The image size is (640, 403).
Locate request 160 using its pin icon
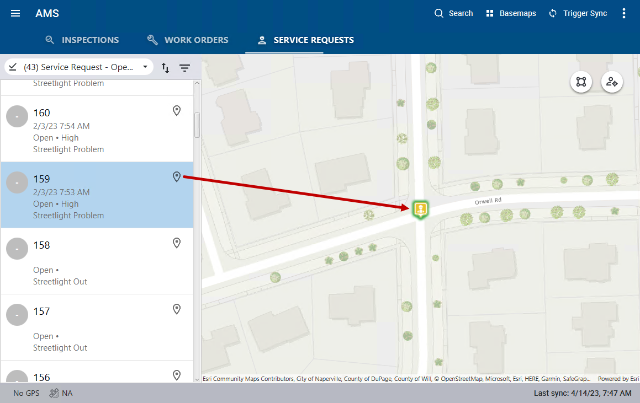click(177, 111)
